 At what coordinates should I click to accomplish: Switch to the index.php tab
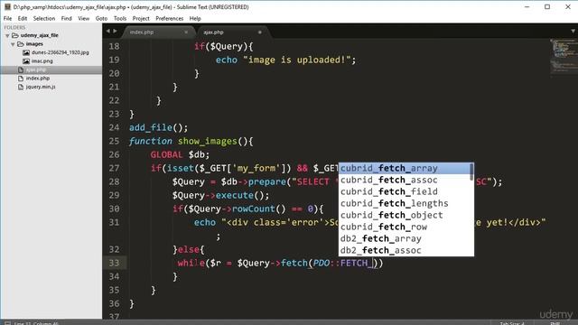tap(159, 32)
